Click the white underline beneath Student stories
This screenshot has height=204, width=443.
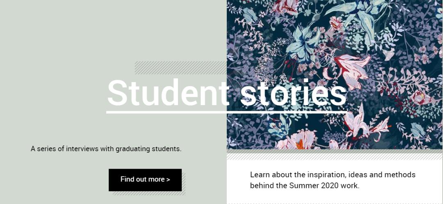[226, 112]
